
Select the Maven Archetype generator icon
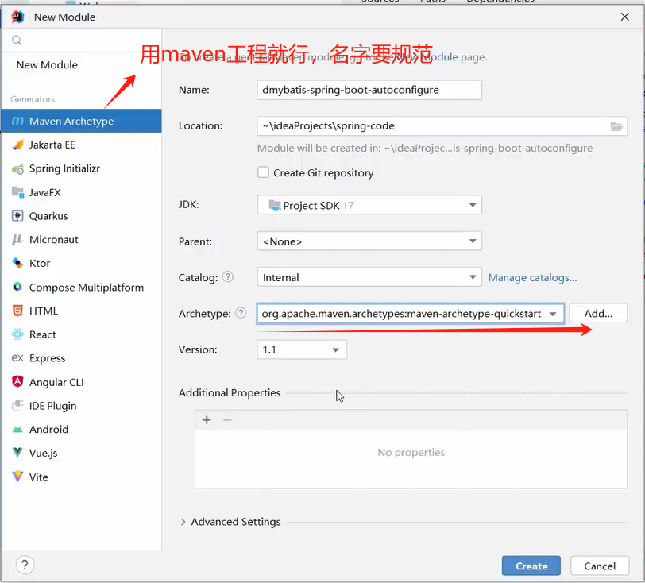[17, 121]
